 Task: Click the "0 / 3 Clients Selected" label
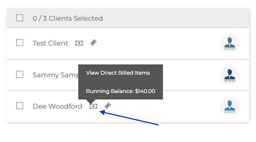pyautogui.click(x=68, y=19)
